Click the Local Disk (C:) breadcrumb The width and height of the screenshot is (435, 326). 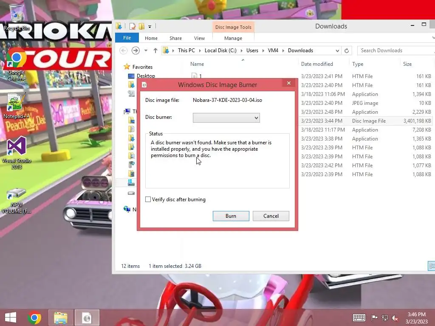(220, 51)
